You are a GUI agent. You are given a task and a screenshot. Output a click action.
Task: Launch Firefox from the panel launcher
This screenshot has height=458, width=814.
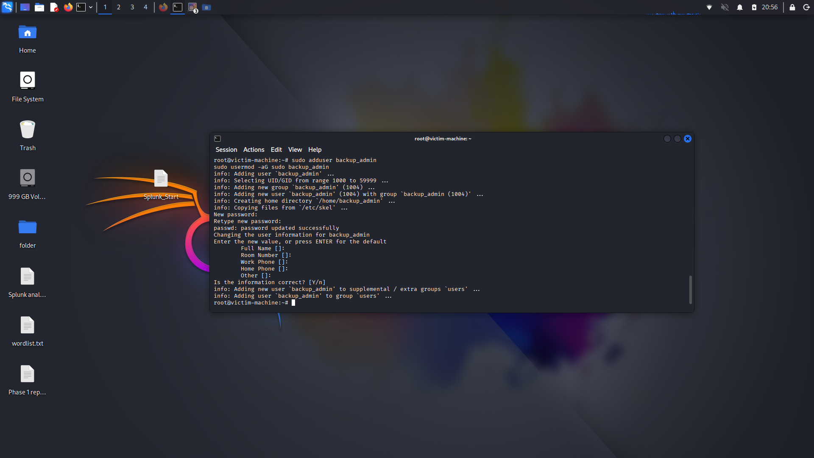[68, 7]
